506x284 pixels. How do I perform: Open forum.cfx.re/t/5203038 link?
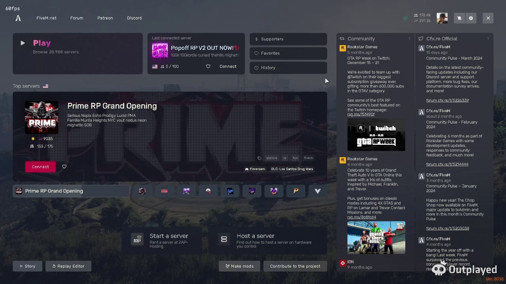point(447,229)
